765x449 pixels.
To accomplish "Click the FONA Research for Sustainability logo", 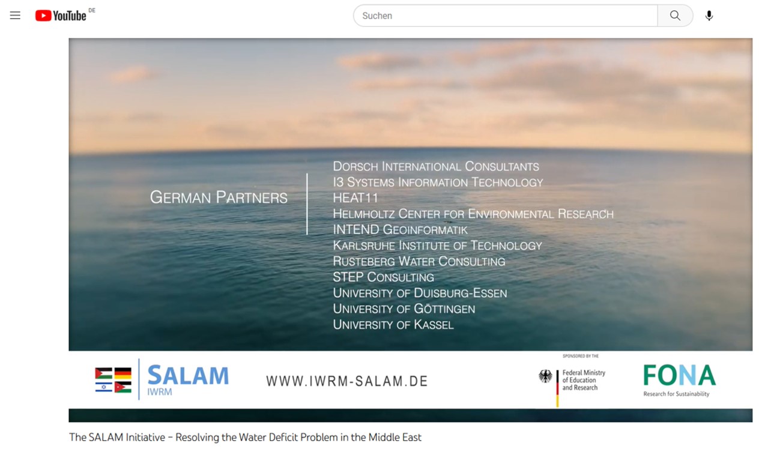I will [679, 380].
